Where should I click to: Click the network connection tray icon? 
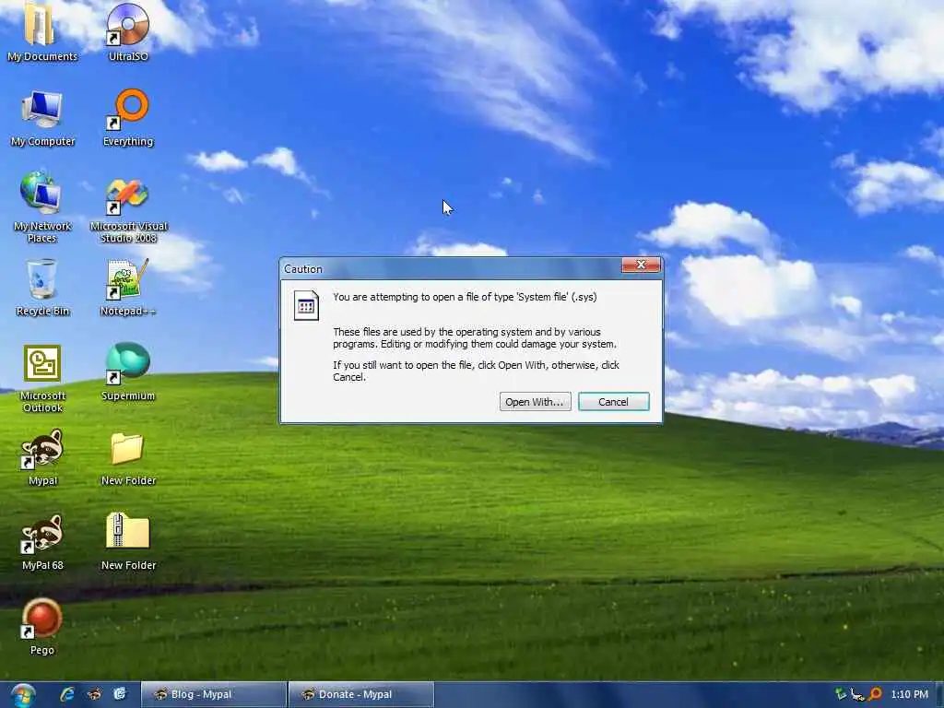(857, 695)
